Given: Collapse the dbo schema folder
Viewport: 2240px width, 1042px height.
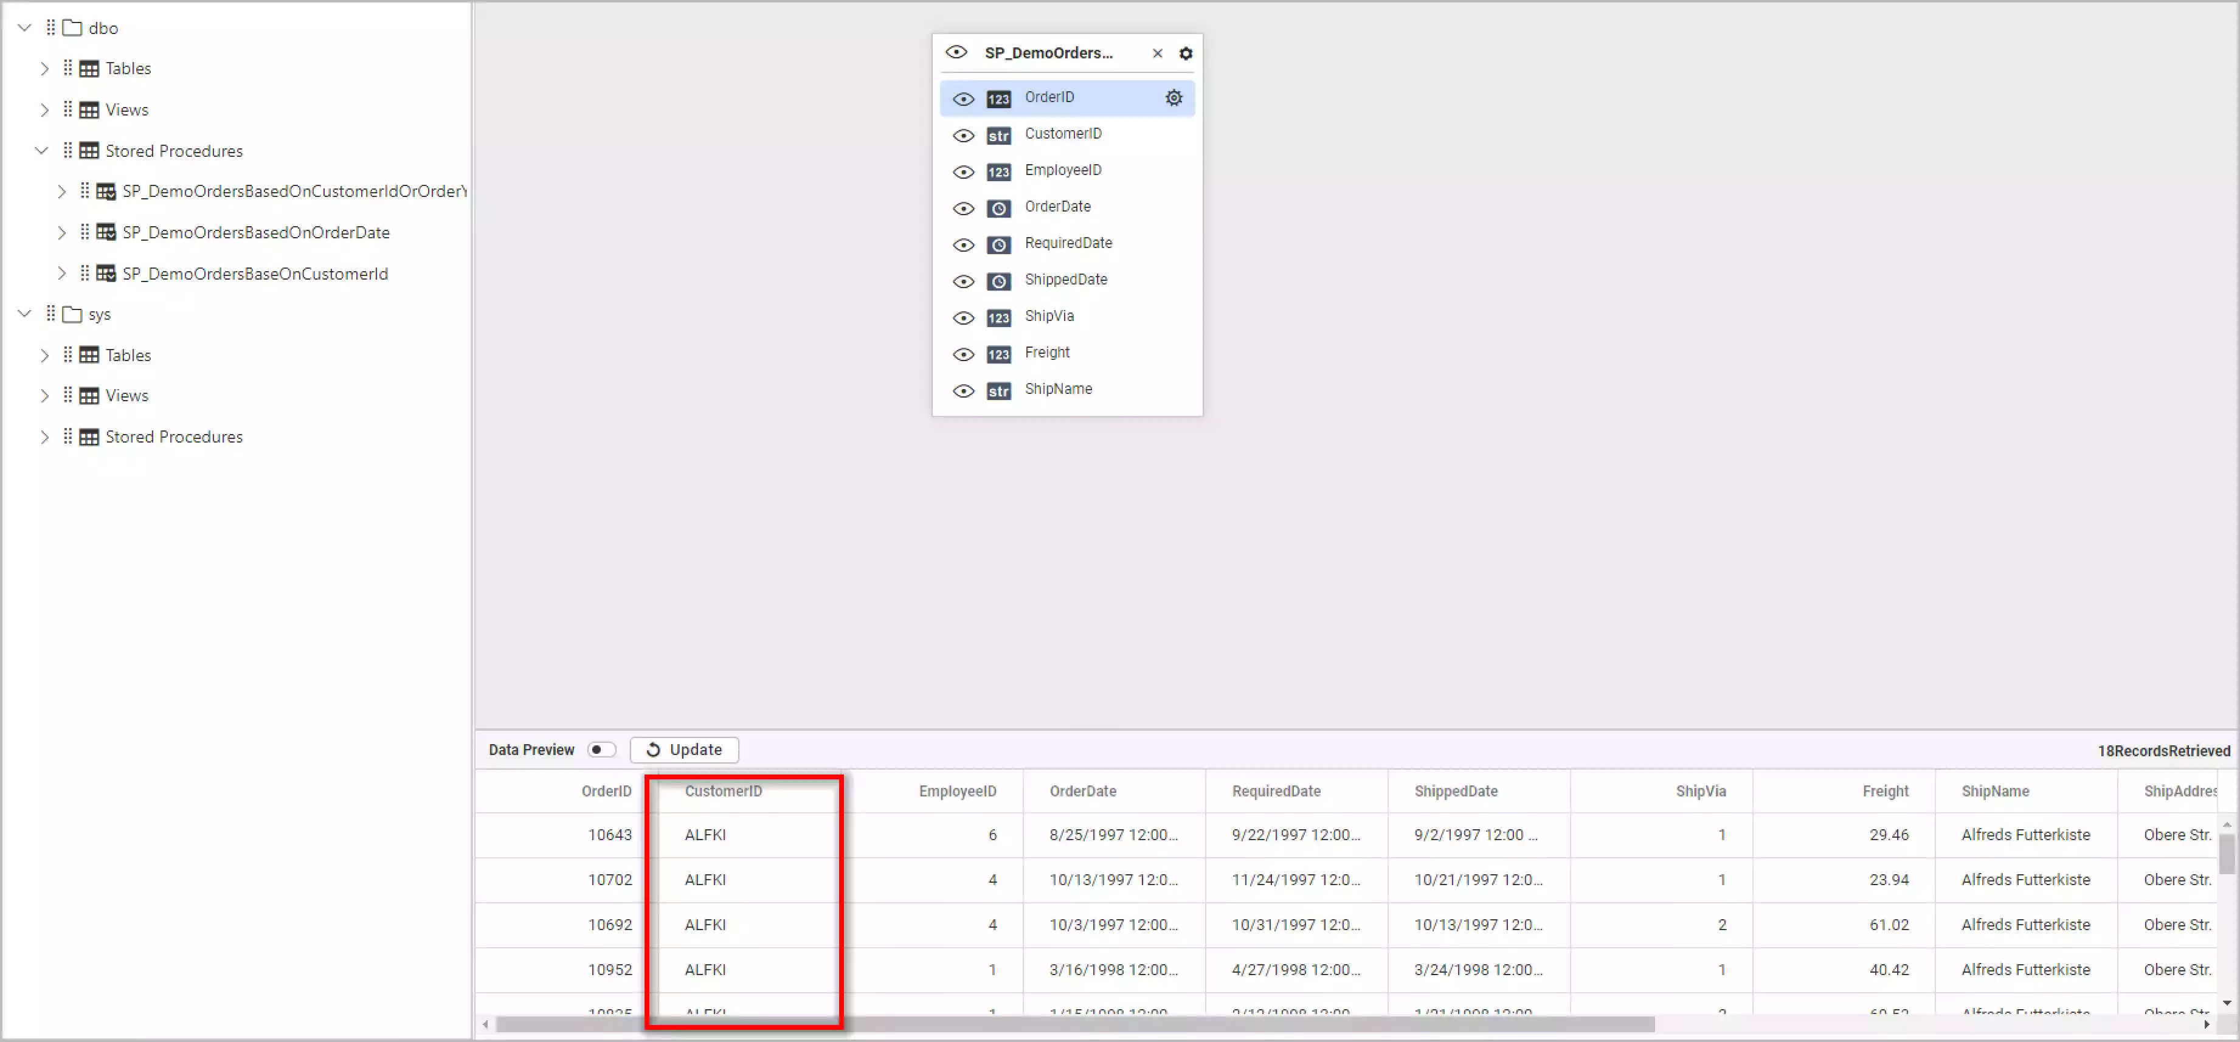Looking at the screenshot, I should coord(24,28).
